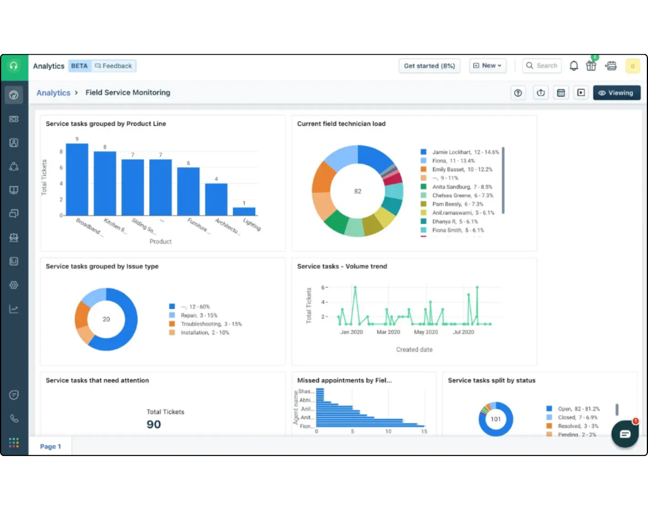Click the export icon above the dashboard
648x510 pixels.
click(540, 92)
